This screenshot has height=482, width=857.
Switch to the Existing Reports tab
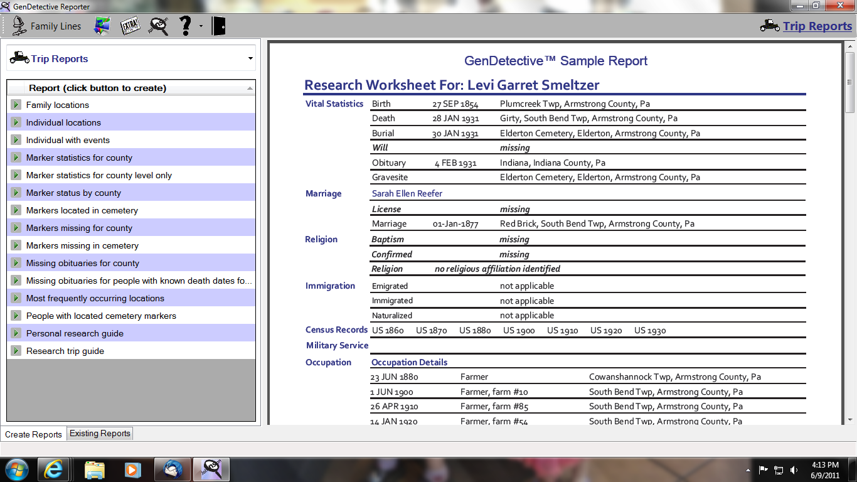click(100, 433)
